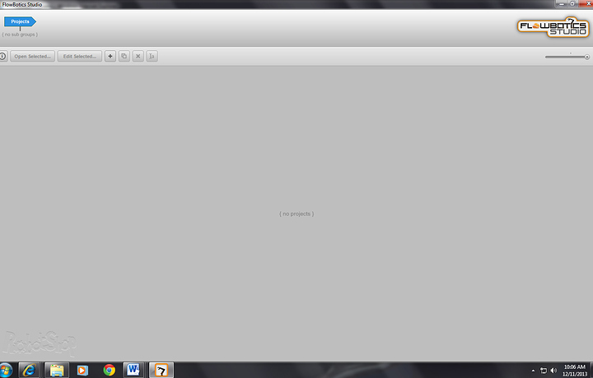This screenshot has width=593, height=378.
Task: Click the delete project X icon
Action: click(x=138, y=56)
